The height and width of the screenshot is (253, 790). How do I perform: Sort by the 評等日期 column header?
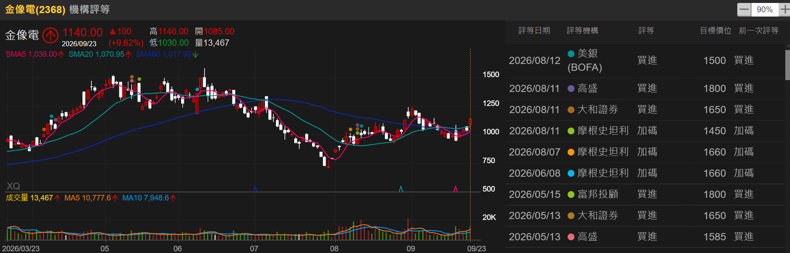coord(534,31)
